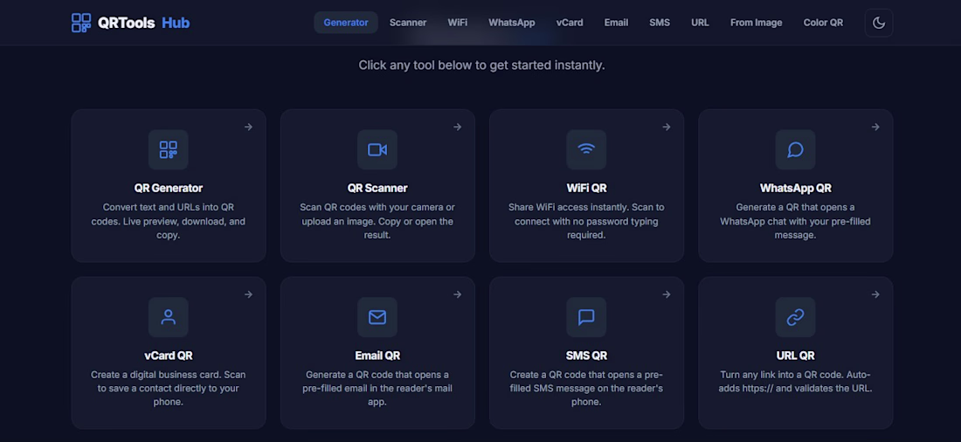Click the vCard QR card title
This screenshot has height=442, width=961.
coord(168,356)
